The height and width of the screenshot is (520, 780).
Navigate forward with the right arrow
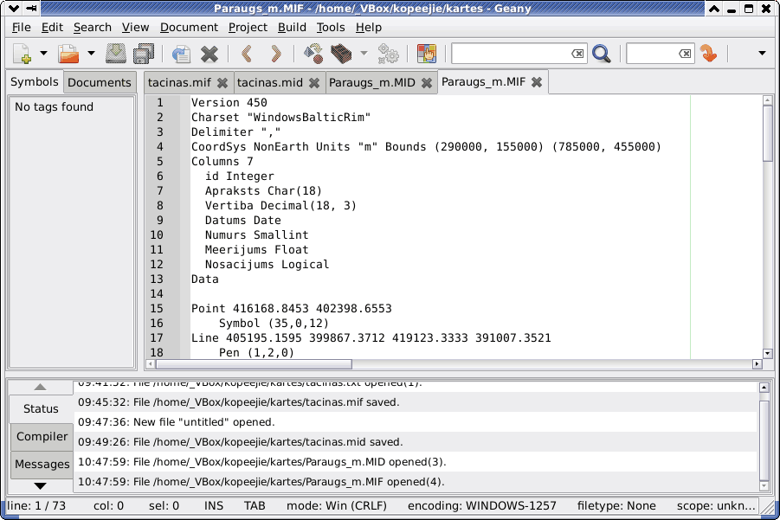click(x=276, y=53)
